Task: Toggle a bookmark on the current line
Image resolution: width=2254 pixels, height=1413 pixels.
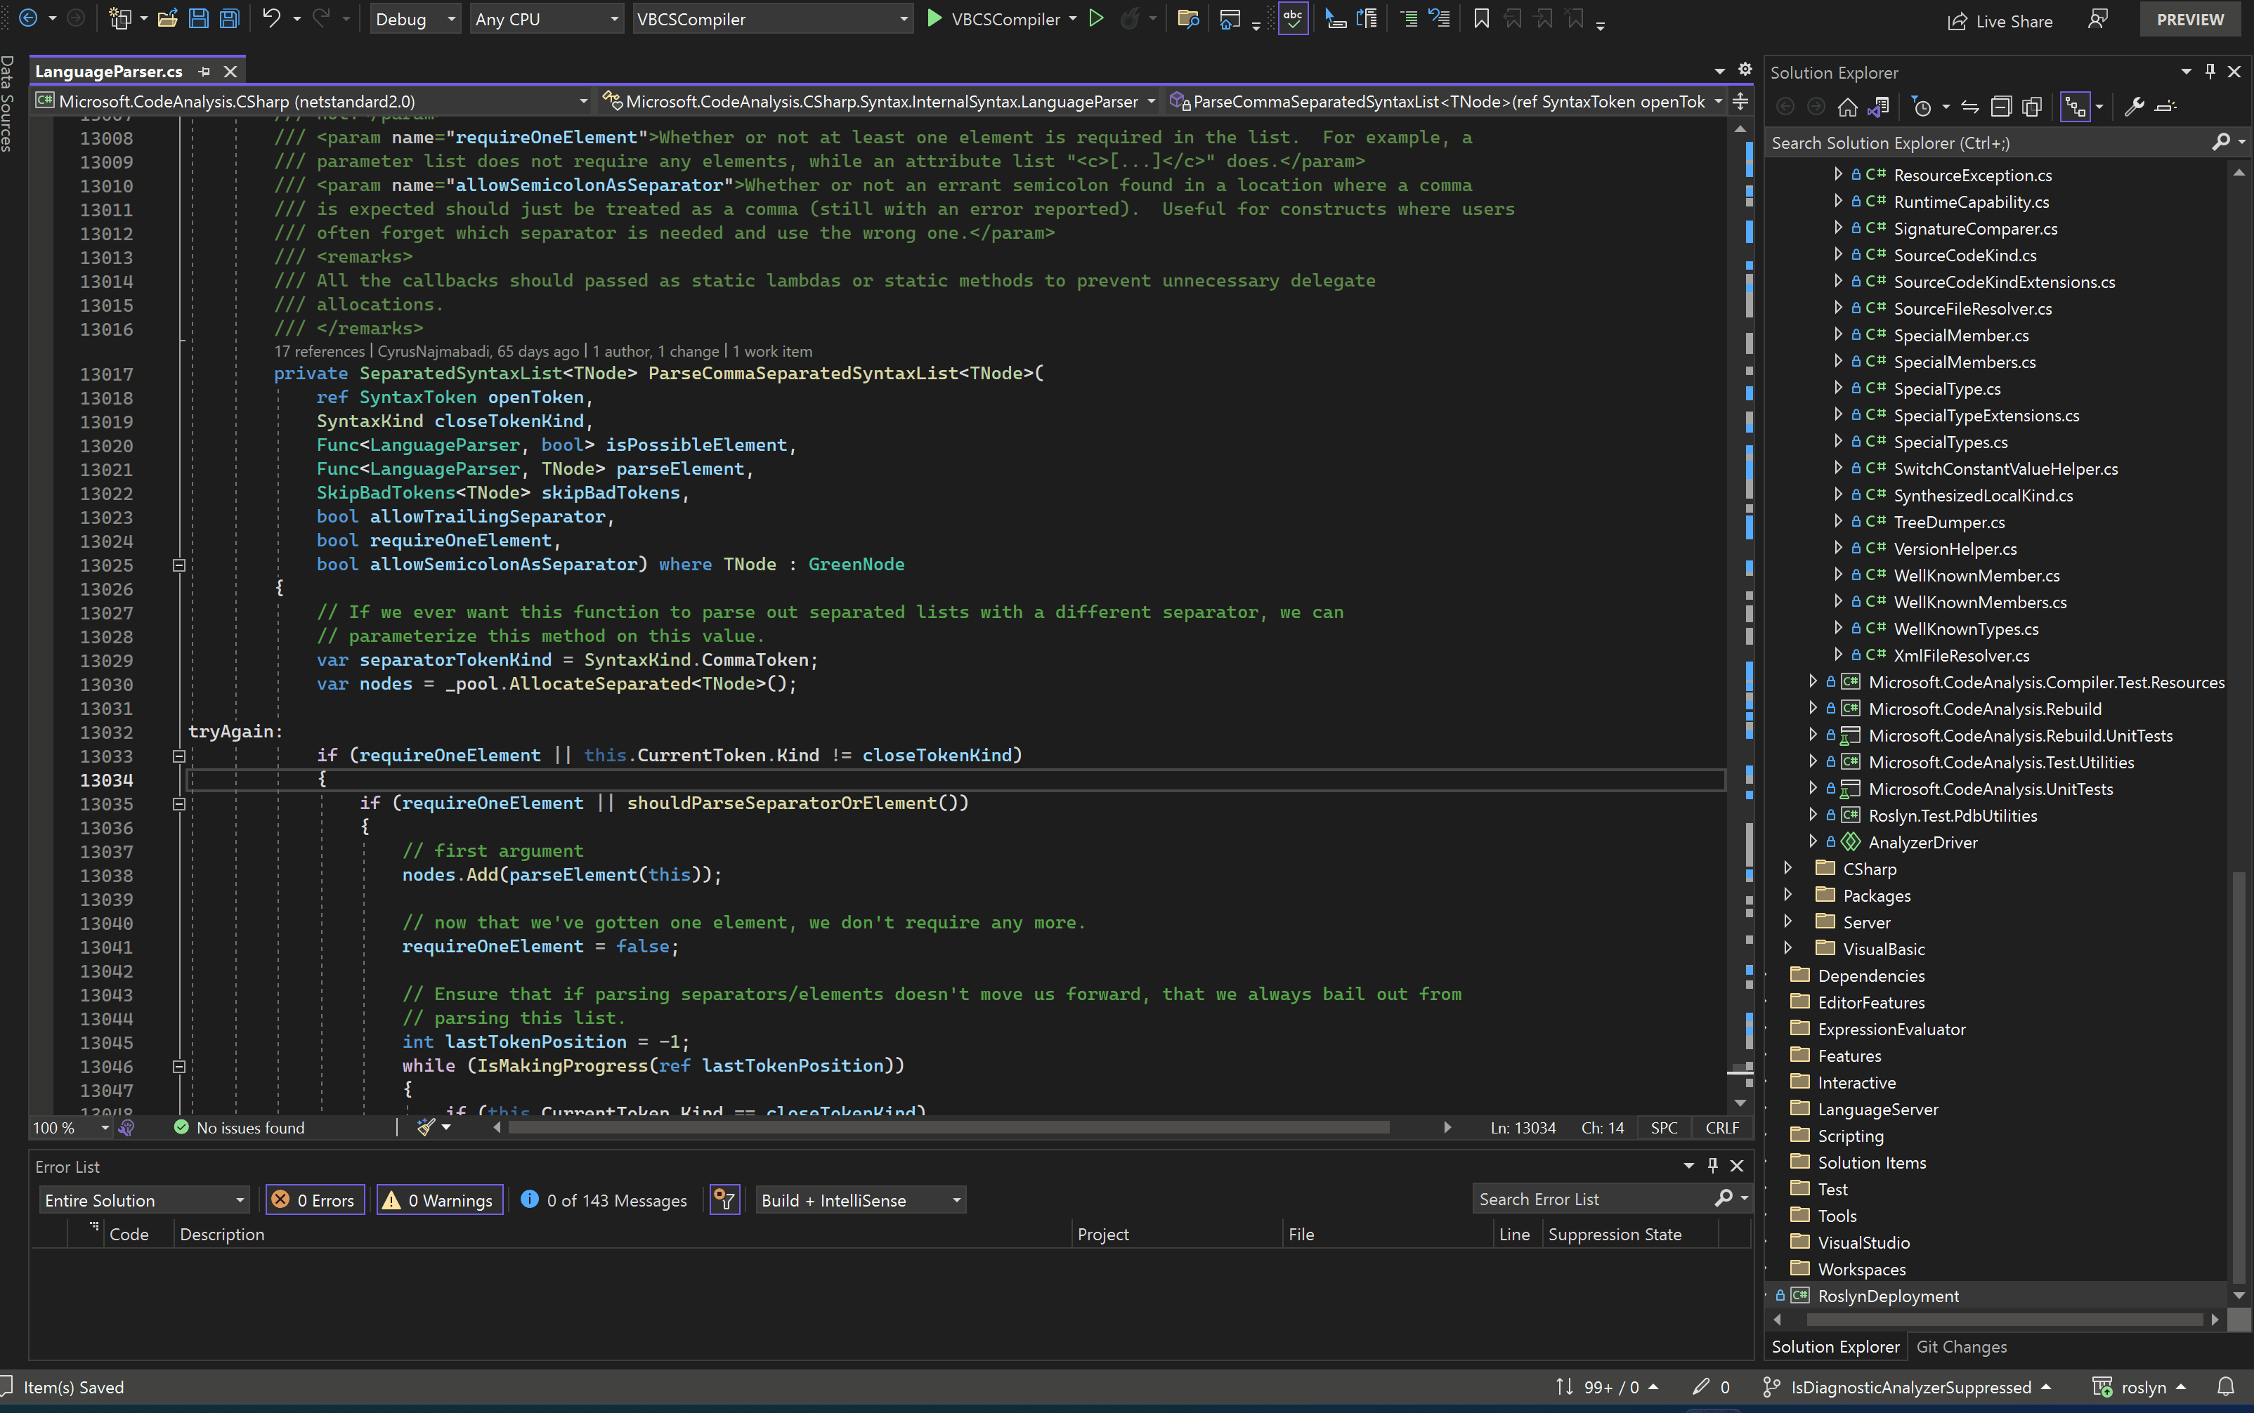Action: click(x=1480, y=19)
